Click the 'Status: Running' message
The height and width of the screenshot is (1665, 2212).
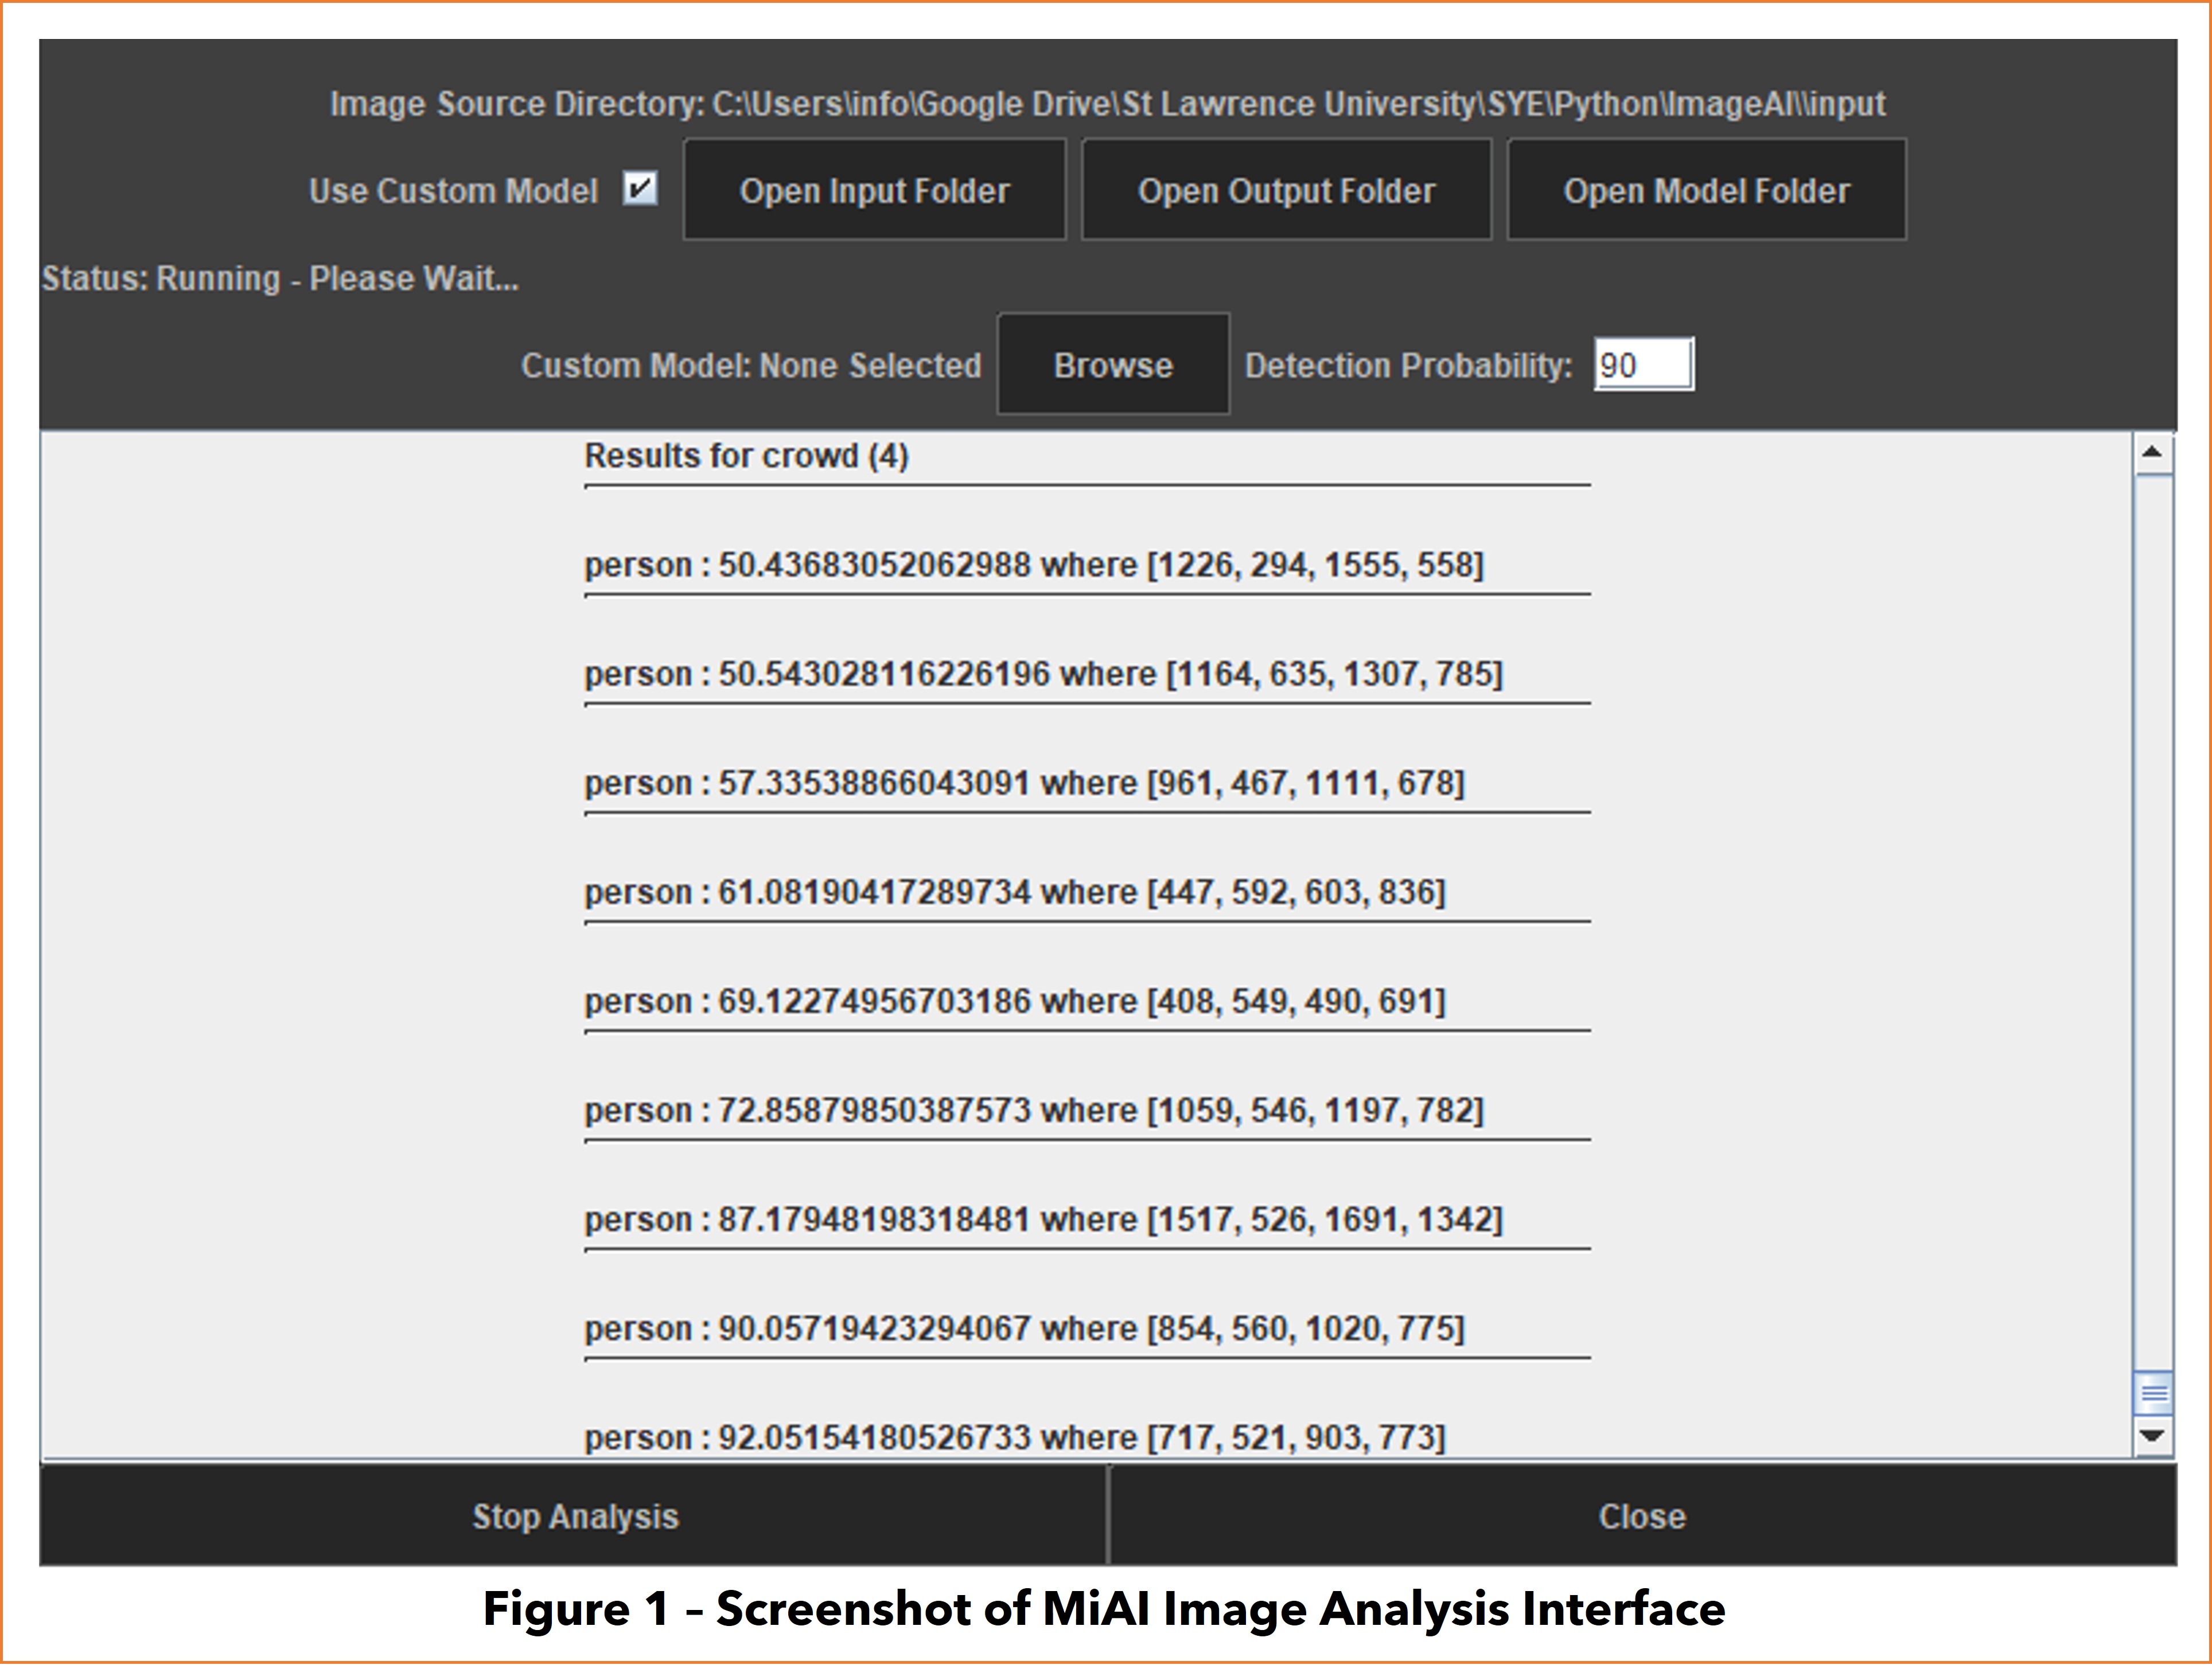[x=281, y=279]
